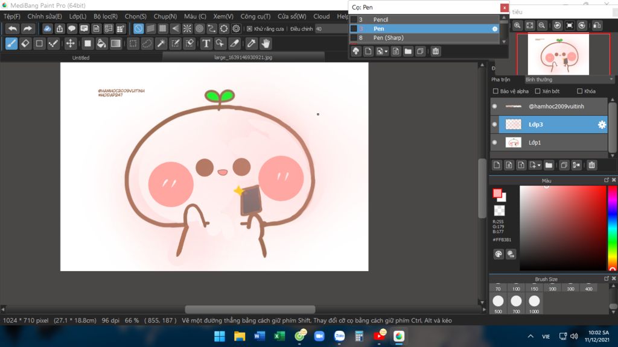This screenshot has height=347, width=618.
Task: Select the Bucket fill tool
Action: coord(101,43)
